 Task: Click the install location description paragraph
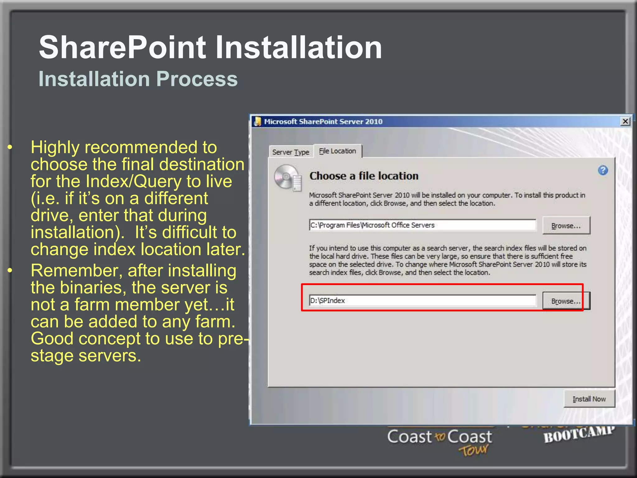tap(447, 199)
